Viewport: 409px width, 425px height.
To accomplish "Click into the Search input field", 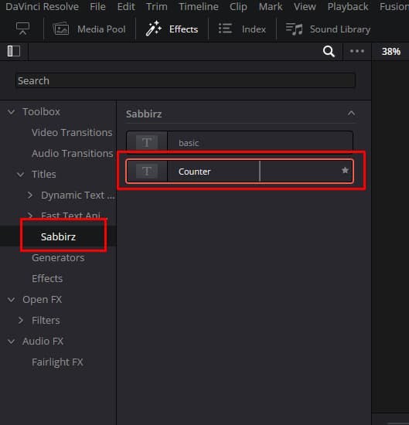I will pyautogui.click(x=186, y=80).
